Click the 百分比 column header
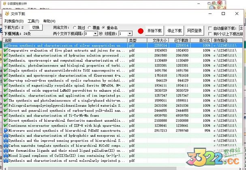The width and height of the screenshot is (246, 170). [x=201, y=41]
